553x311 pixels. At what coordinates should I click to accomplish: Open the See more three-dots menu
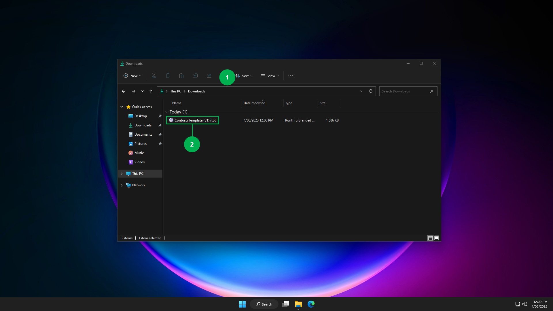tap(291, 76)
